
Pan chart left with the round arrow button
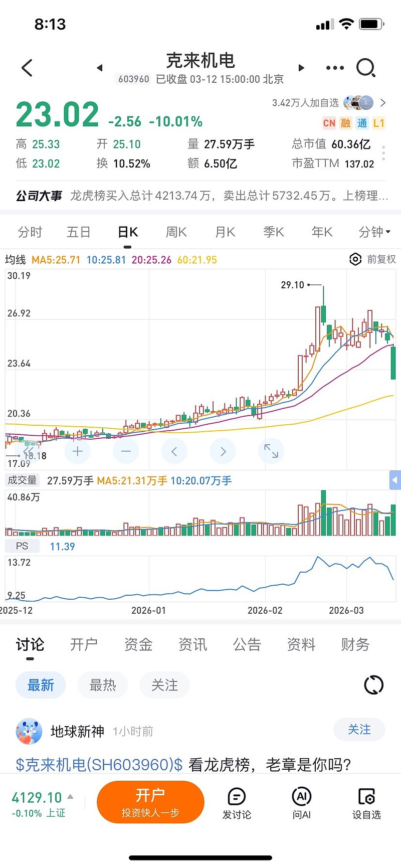click(x=174, y=451)
